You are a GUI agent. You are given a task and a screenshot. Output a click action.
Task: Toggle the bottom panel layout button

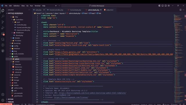tap(162, 6)
